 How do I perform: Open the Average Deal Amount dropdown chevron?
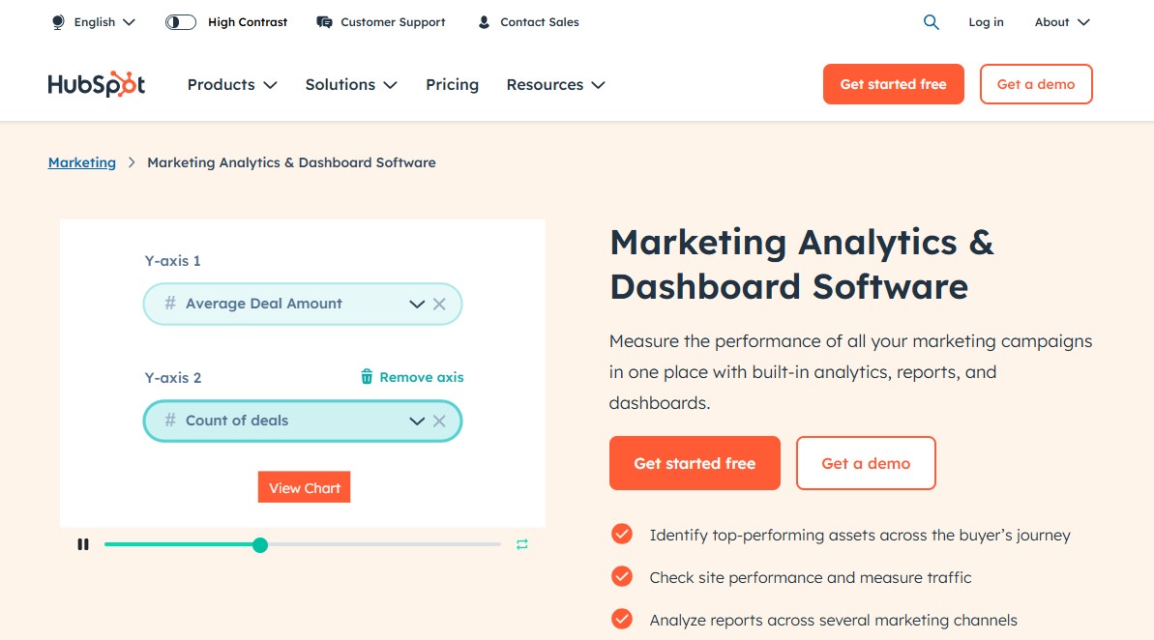point(417,304)
